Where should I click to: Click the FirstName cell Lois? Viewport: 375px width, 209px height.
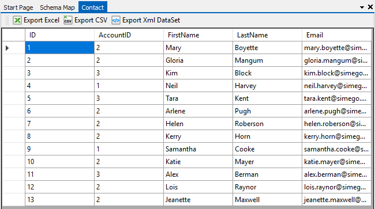(198, 187)
